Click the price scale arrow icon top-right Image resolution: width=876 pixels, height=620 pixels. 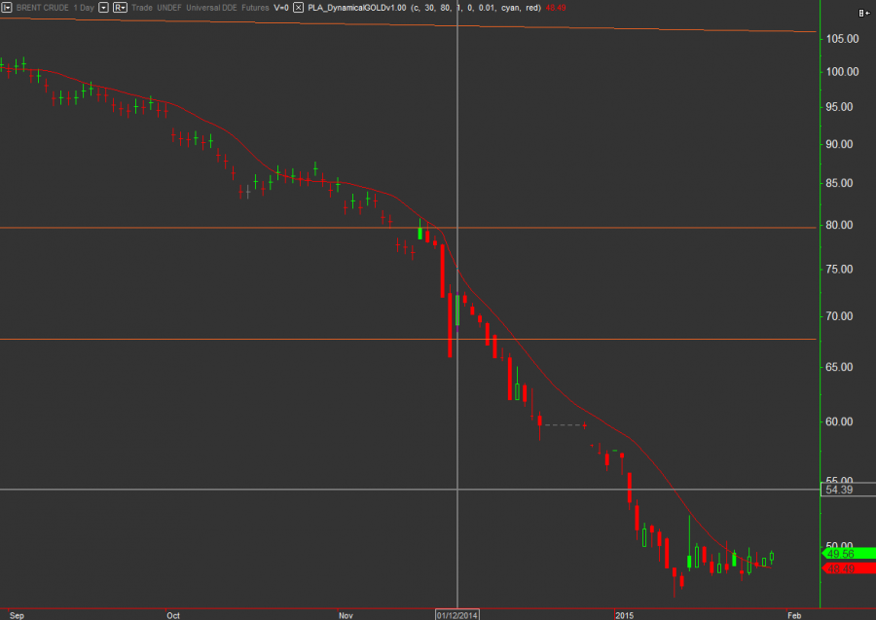tap(862, 13)
